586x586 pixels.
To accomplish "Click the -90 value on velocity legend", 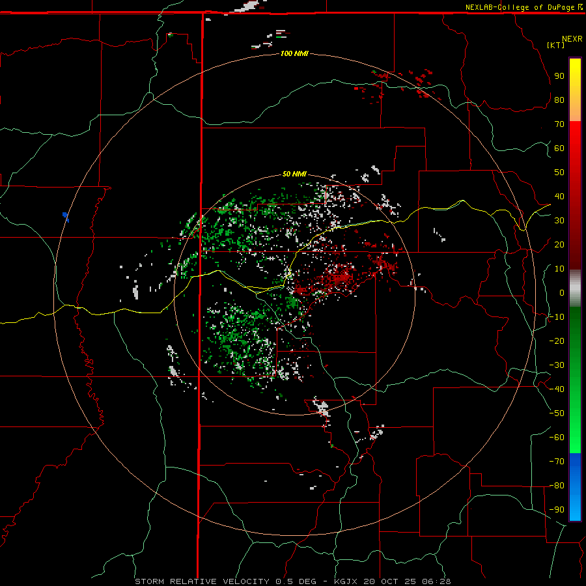I will coord(557,510).
